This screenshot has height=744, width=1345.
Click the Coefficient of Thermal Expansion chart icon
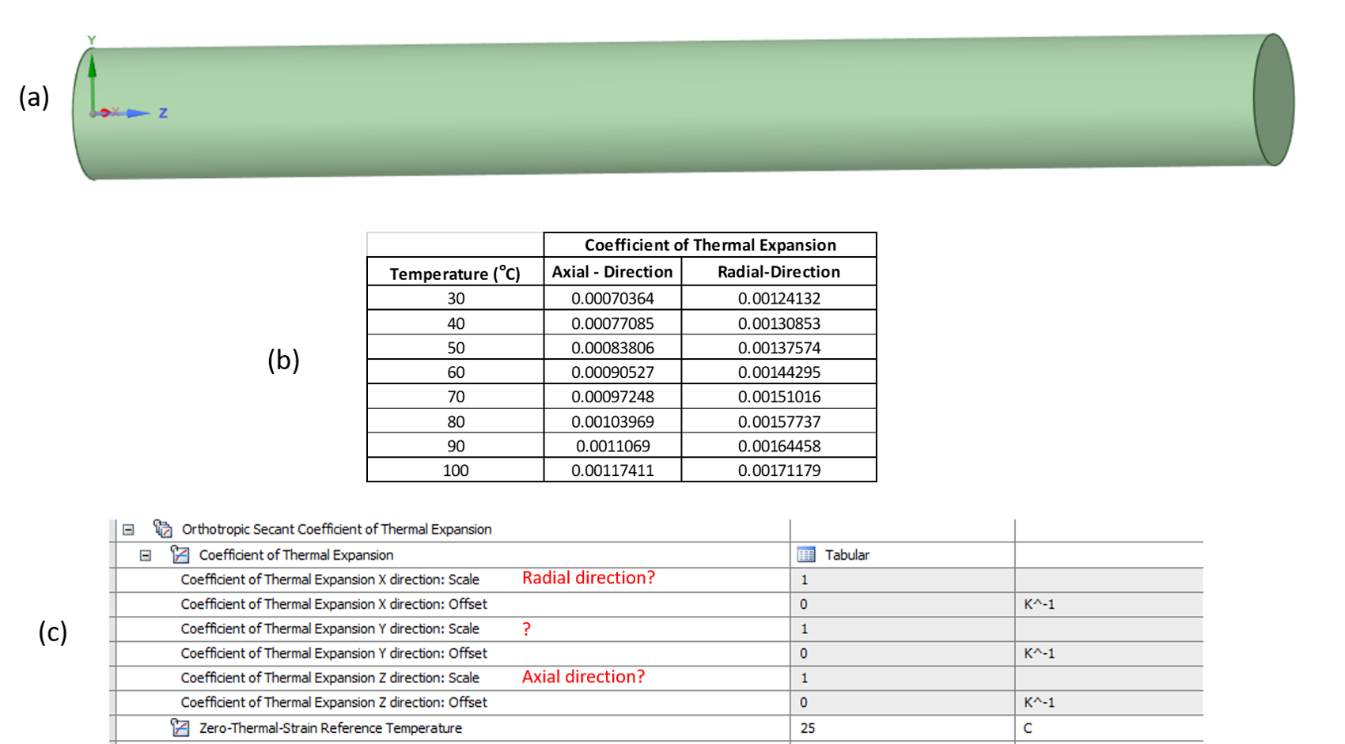point(180,554)
